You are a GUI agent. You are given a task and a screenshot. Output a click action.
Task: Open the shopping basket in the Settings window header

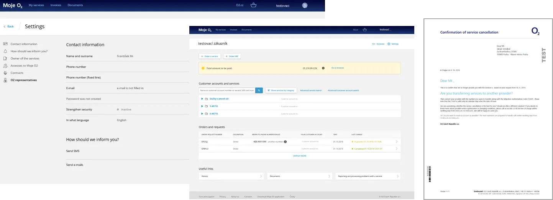pos(253,5)
